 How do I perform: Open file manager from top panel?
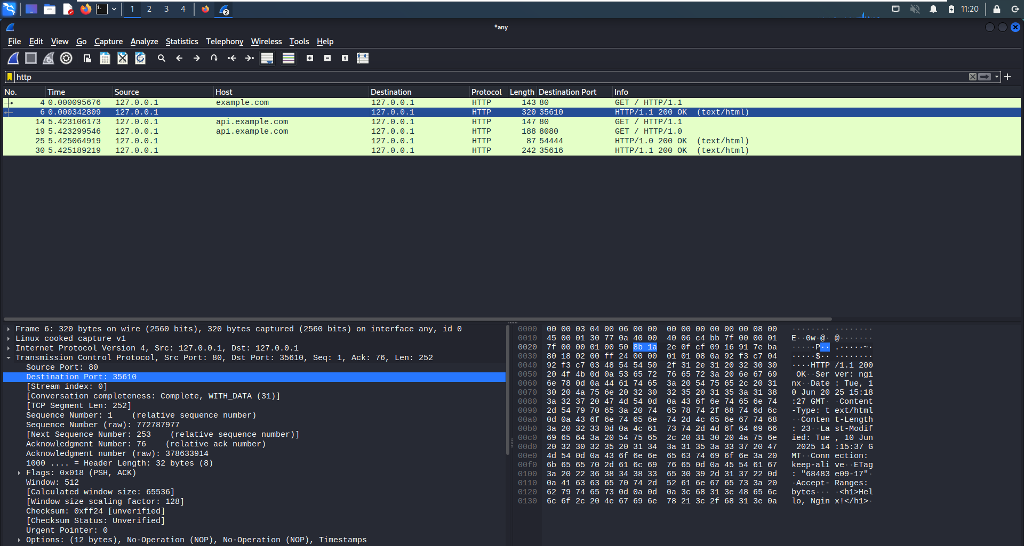coord(50,9)
